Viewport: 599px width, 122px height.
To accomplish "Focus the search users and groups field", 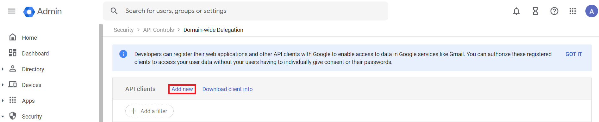I will coord(246,11).
